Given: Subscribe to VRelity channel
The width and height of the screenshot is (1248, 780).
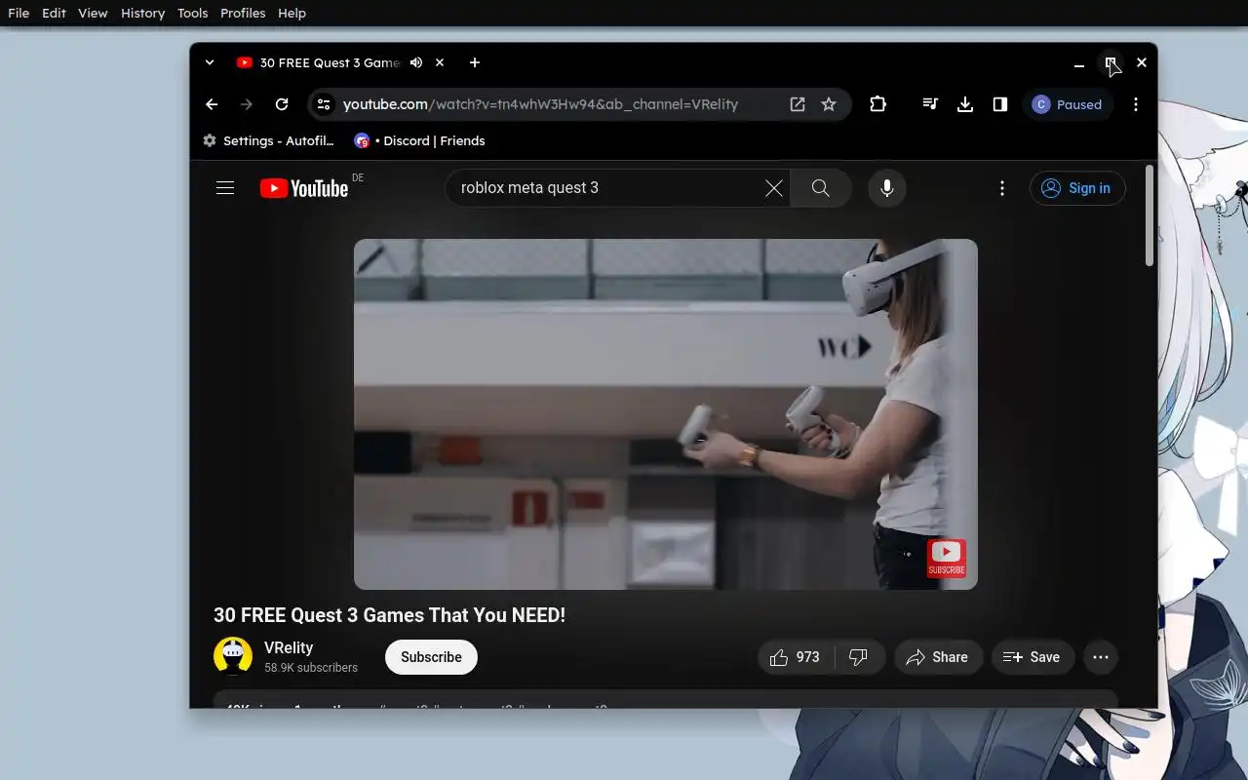Looking at the screenshot, I should click(431, 657).
